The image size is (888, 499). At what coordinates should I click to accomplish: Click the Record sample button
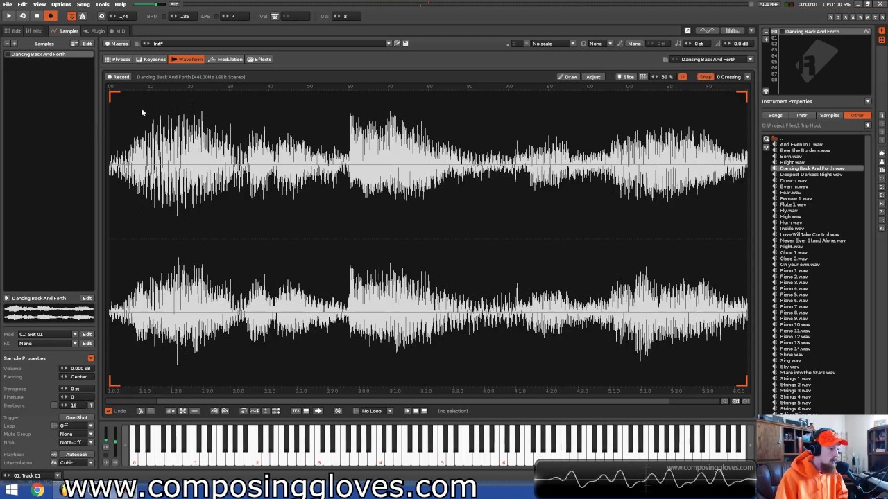coord(118,77)
